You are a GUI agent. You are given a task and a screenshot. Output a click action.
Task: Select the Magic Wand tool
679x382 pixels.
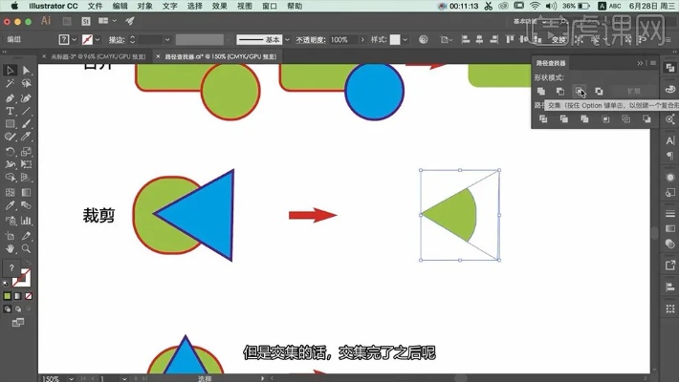click(10, 83)
